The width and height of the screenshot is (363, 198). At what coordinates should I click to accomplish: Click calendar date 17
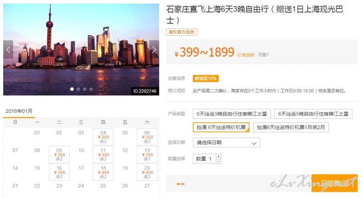tap(81, 168)
